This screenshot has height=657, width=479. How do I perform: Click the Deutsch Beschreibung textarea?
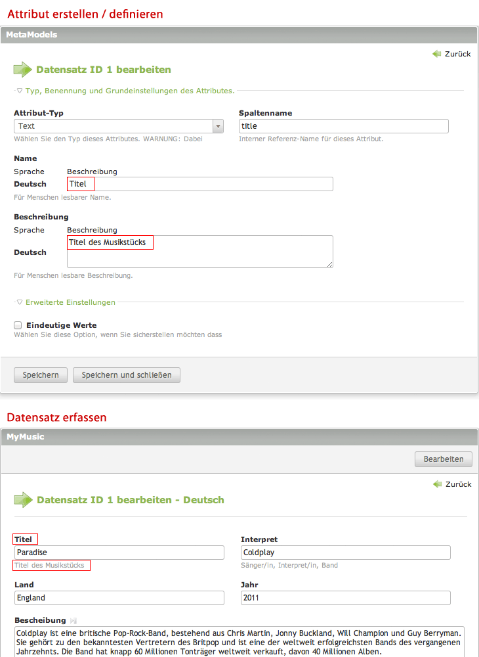(x=199, y=252)
